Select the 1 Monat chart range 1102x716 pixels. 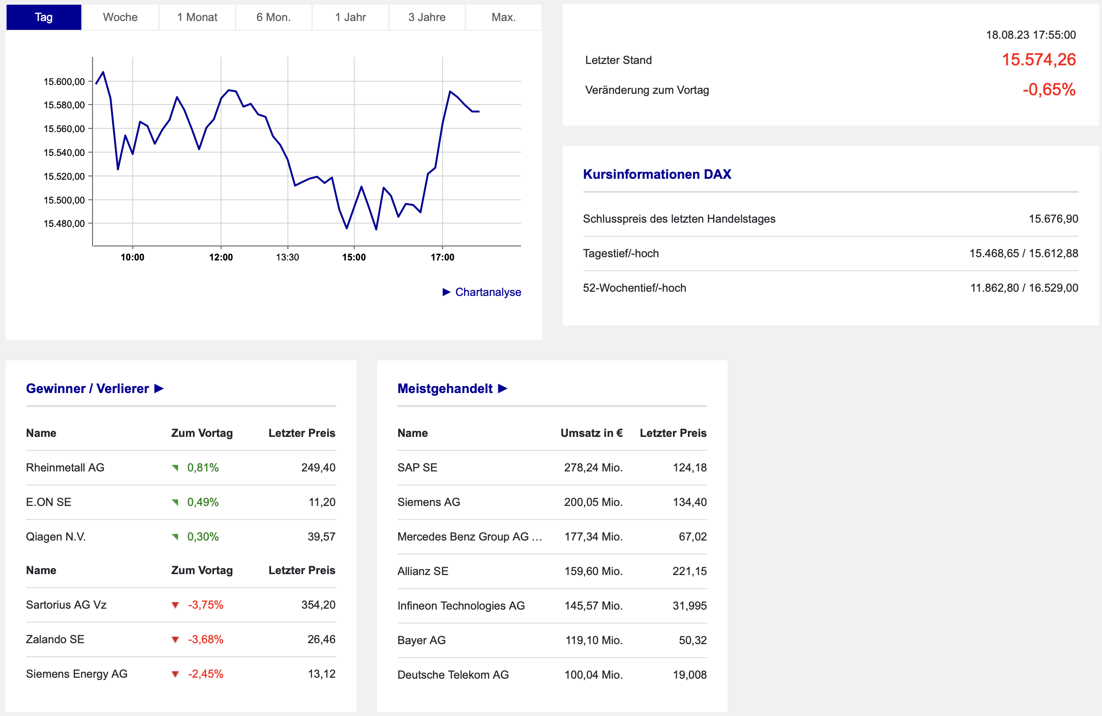(x=197, y=17)
